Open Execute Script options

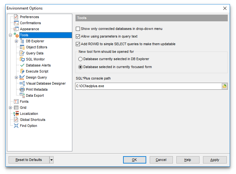pyautogui.click(x=37, y=71)
